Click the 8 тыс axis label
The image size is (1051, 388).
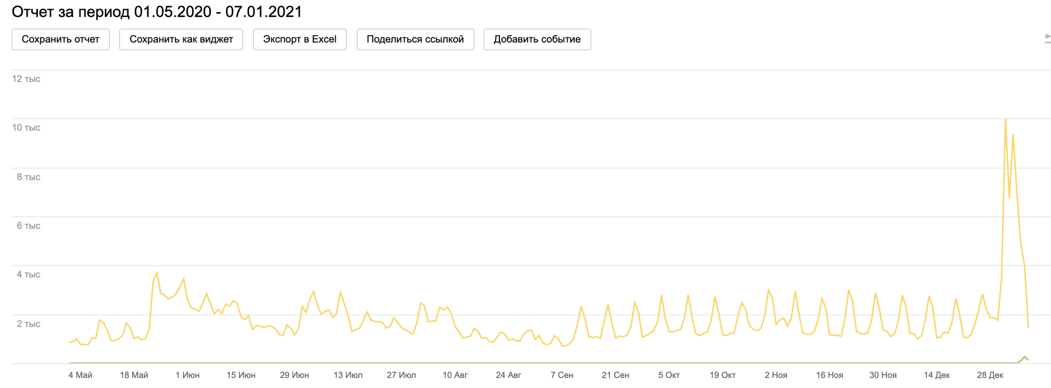click(29, 177)
